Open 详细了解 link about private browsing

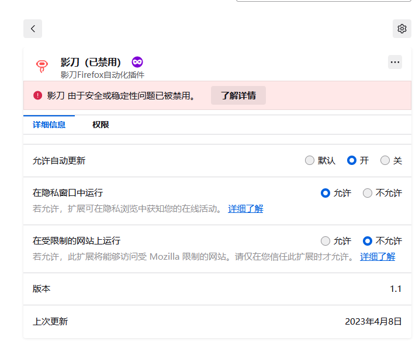245,209
